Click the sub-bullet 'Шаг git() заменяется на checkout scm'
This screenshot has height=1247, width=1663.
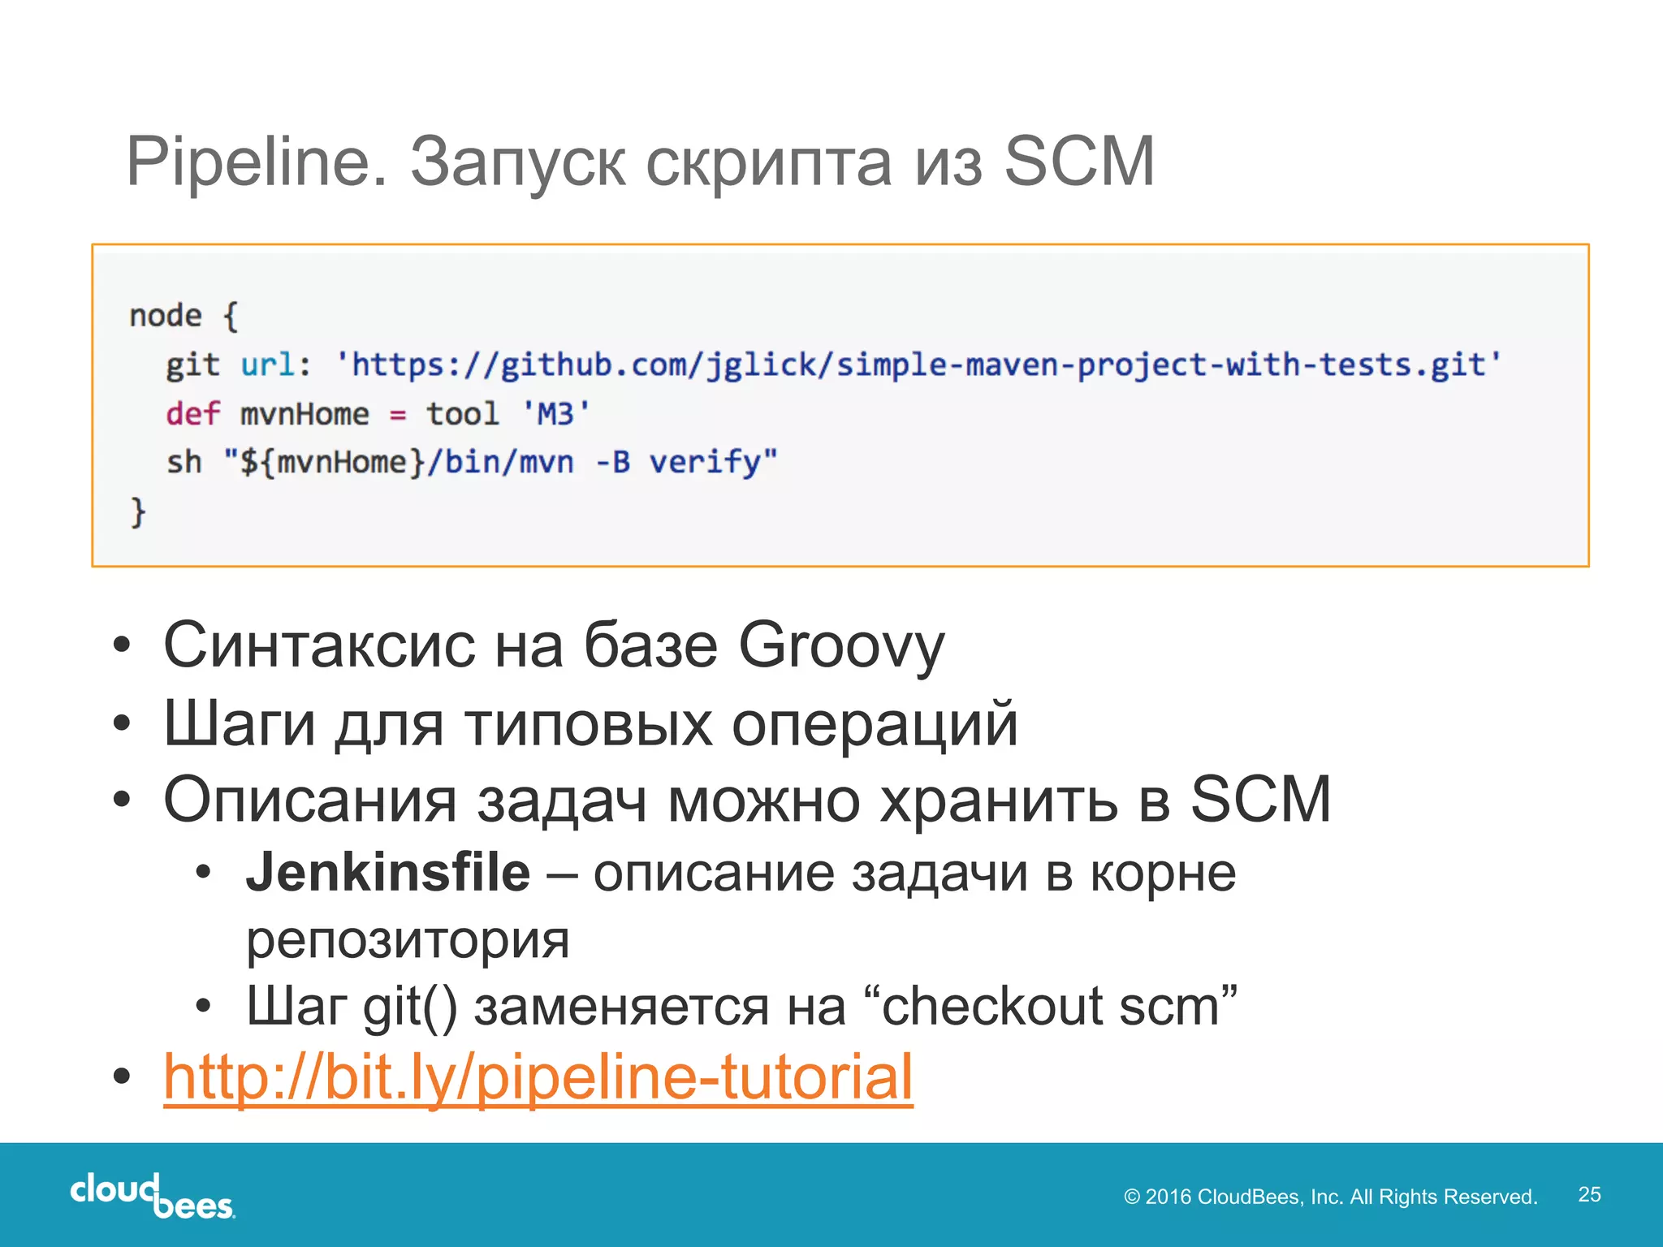742,1007
